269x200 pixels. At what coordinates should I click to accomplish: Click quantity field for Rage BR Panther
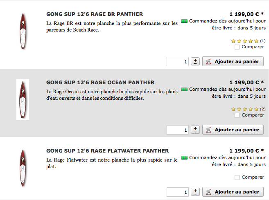click(x=178, y=61)
